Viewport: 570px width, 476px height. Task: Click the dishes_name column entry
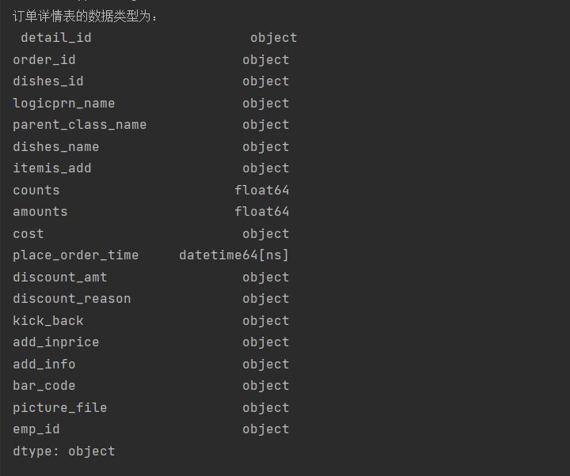tap(56, 147)
